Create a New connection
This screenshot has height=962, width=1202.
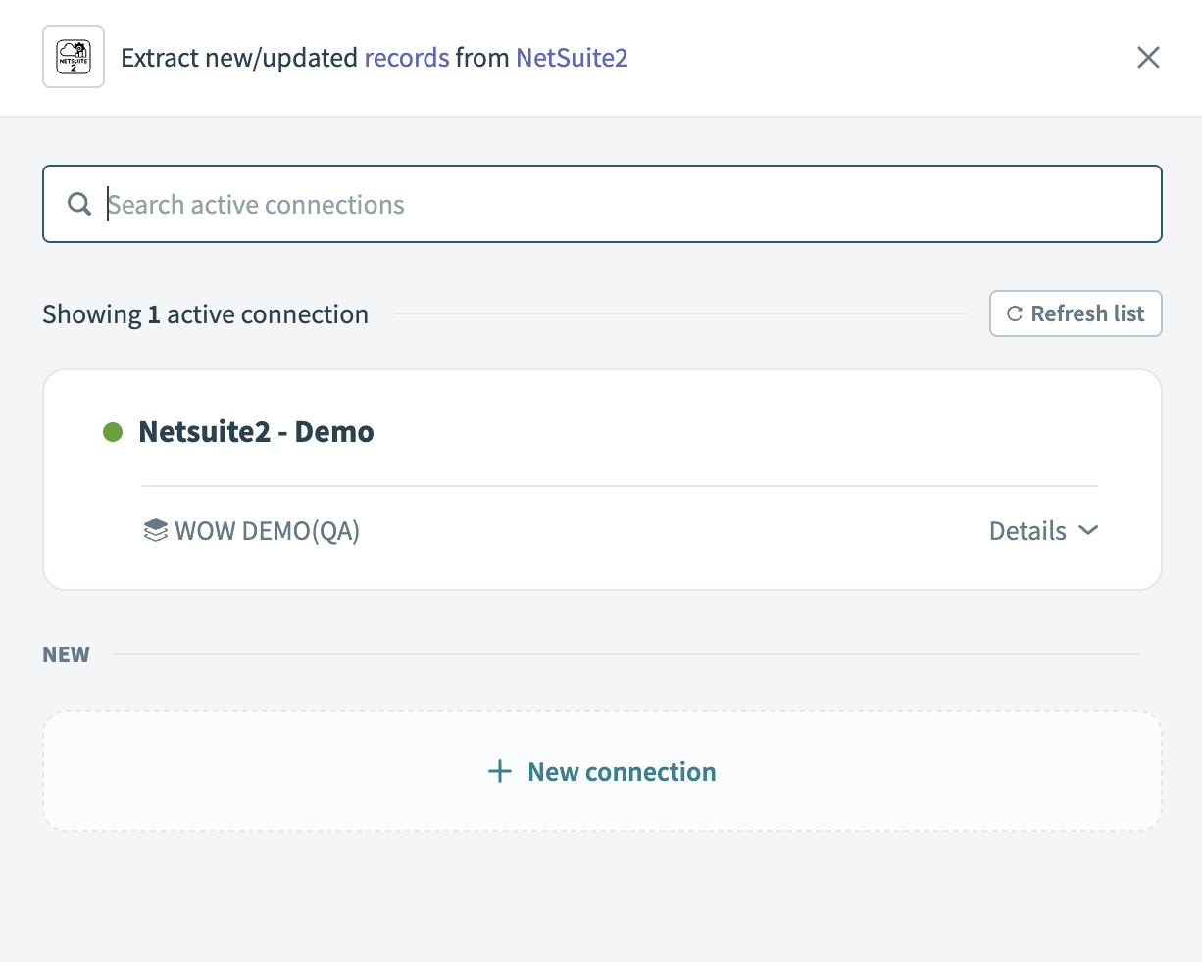pos(601,772)
